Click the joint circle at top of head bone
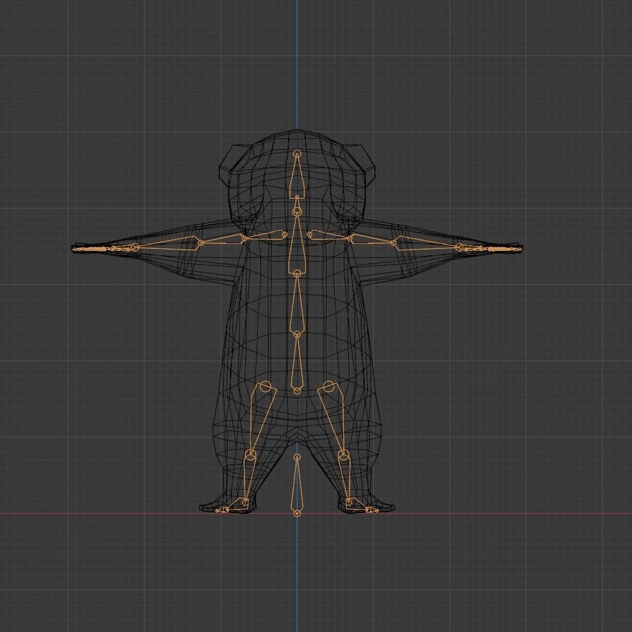Image resolution: width=632 pixels, height=632 pixels. [x=297, y=154]
